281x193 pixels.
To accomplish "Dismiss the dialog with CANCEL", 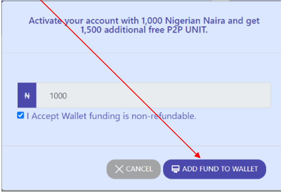I will [x=133, y=169].
